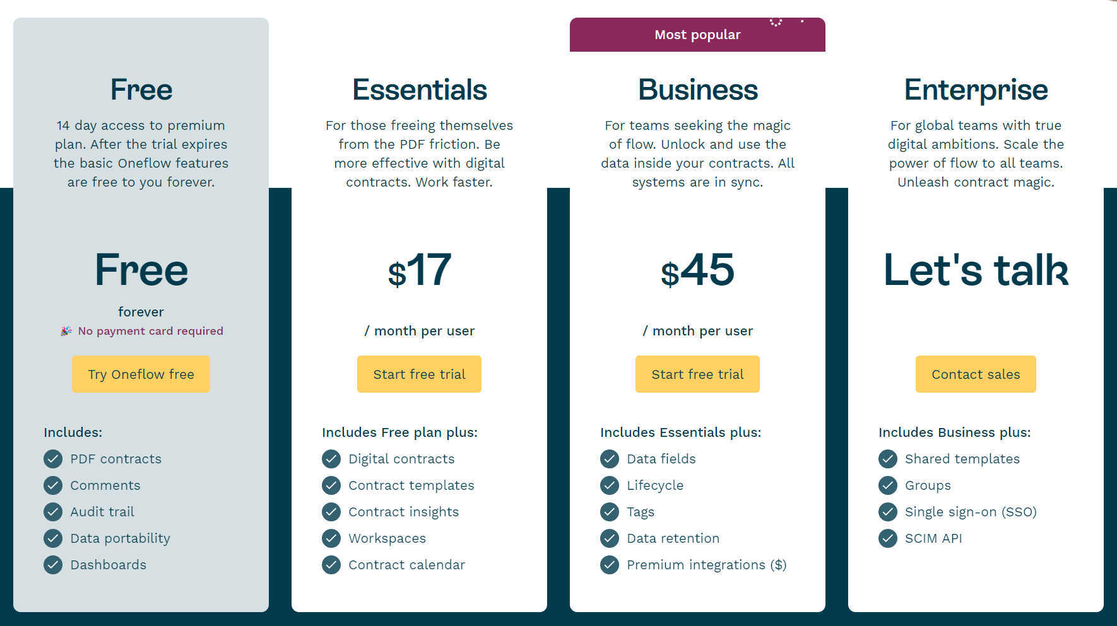This screenshot has width=1117, height=626.
Task: Click the checkmark beside Premium integrations
Action: coord(610,565)
